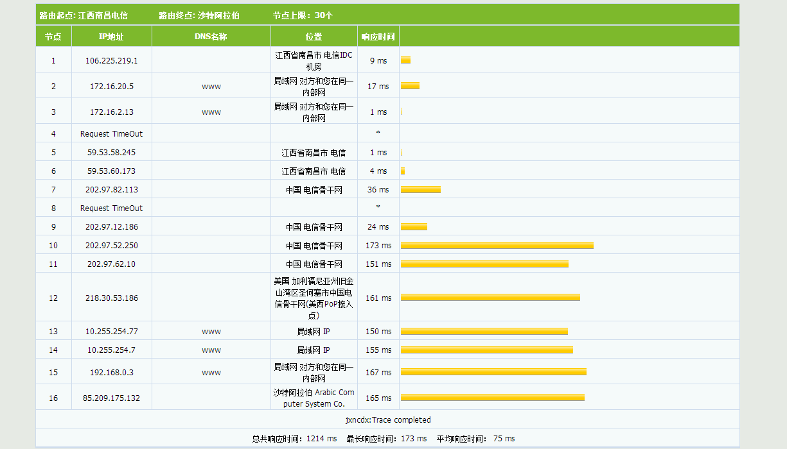Click the 150 ms response time value
Image resolution: width=787 pixels, height=449 pixels.
[x=378, y=332]
